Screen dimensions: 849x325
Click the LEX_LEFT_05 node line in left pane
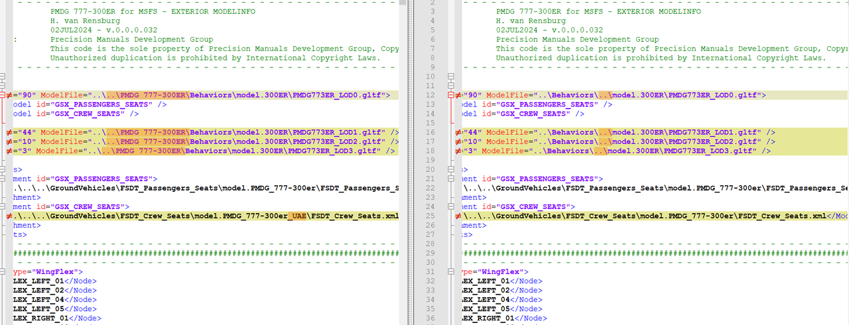click(55, 308)
